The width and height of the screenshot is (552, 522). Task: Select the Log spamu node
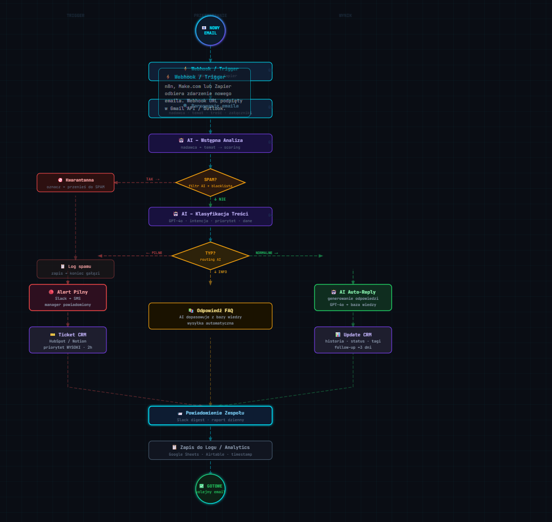[76, 269]
